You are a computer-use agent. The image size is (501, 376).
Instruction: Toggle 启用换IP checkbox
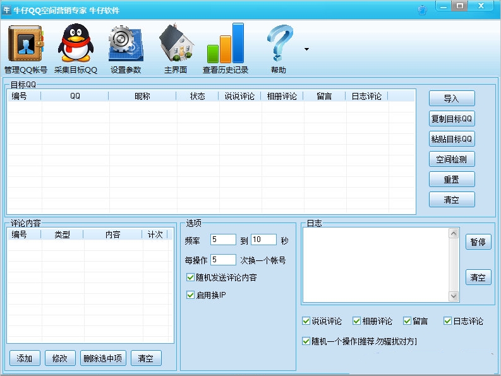click(x=190, y=294)
